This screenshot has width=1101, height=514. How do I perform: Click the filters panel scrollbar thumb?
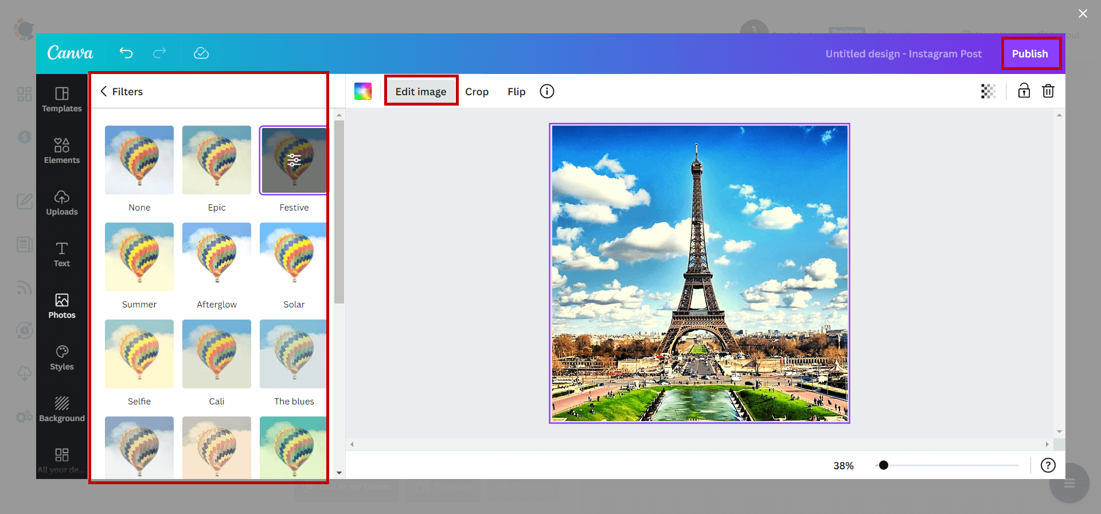coord(339,212)
